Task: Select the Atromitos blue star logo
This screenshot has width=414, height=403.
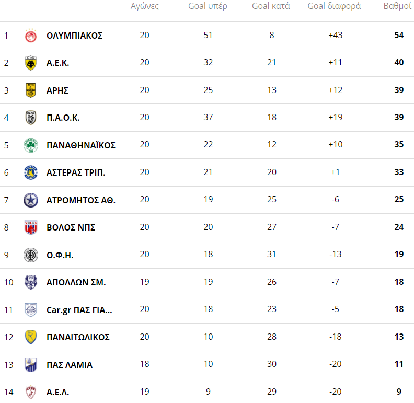Action: [31, 200]
